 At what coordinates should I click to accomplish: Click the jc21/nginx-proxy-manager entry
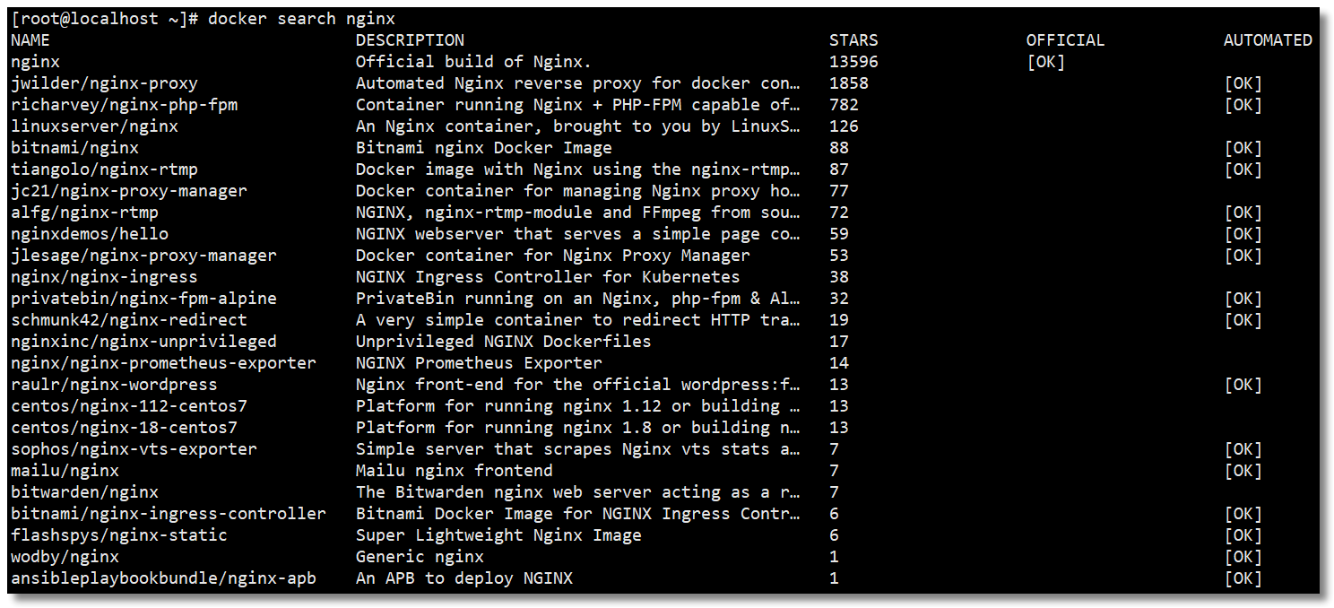[x=128, y=191]
